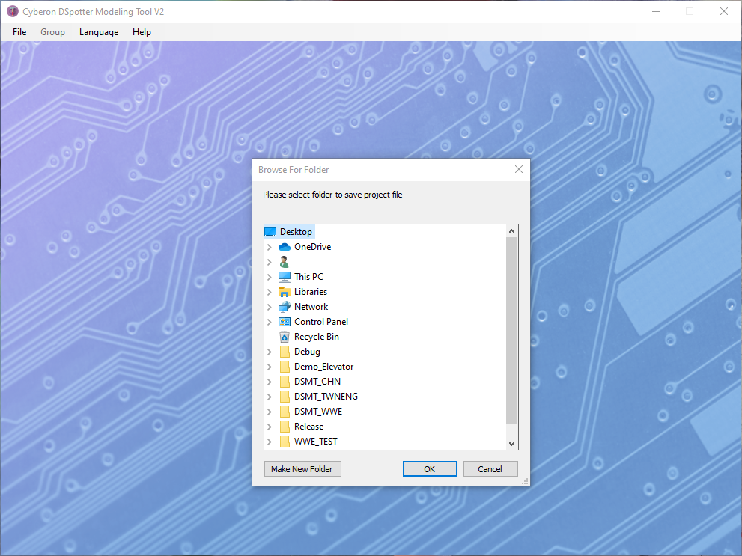The height and width of the screenshot is (556, 742).
Task: Click the This PC computer icon
Action: [x=285, y=277]
